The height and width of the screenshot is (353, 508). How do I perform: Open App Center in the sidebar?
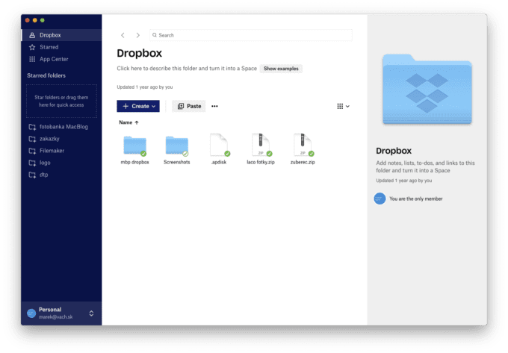click(54, 59)
